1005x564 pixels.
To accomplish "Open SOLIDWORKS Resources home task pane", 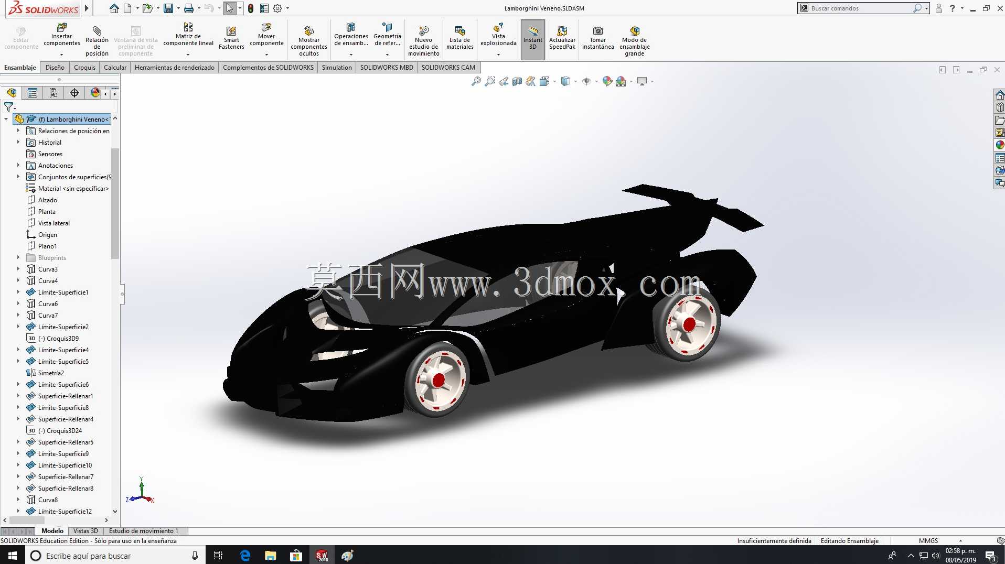I will tap(1000, 95).
